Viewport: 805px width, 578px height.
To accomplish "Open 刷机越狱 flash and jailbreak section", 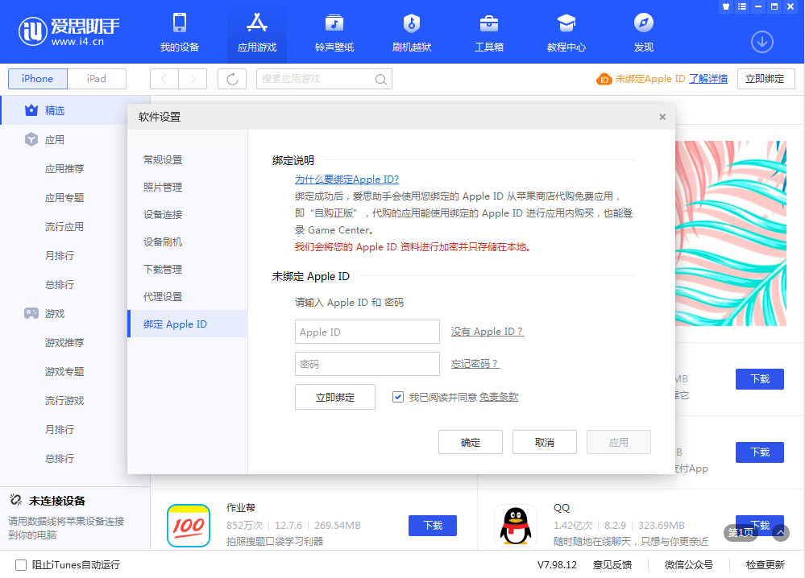I will (x=412, y=31).
